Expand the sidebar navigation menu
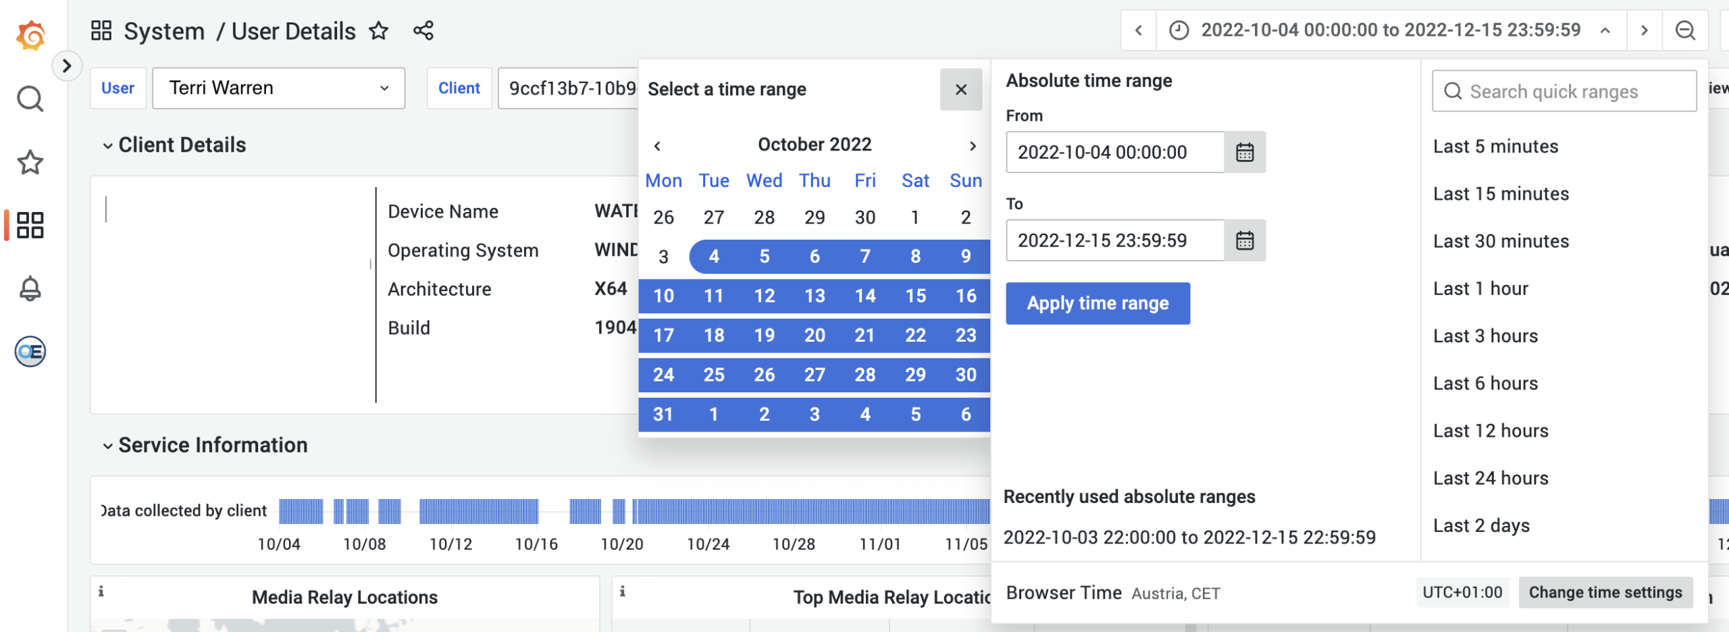The width and height of the screenshot is (1729, 632). (x=67, y=66)
